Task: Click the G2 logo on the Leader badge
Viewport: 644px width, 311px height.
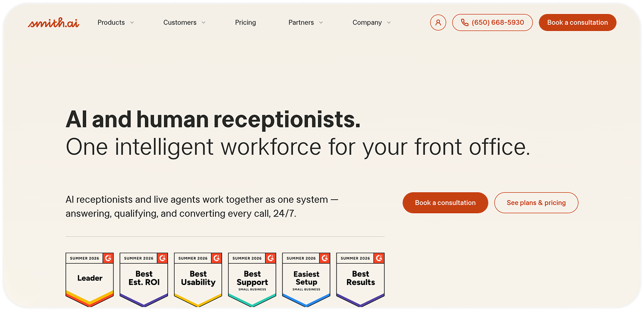Action: click(108, 258)
